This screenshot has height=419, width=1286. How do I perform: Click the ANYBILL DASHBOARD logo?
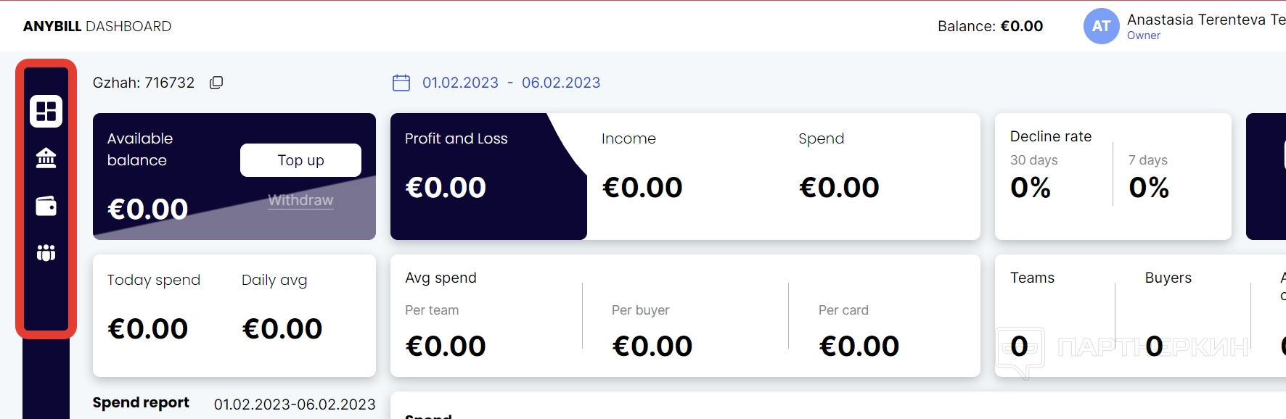click(97, 26)
